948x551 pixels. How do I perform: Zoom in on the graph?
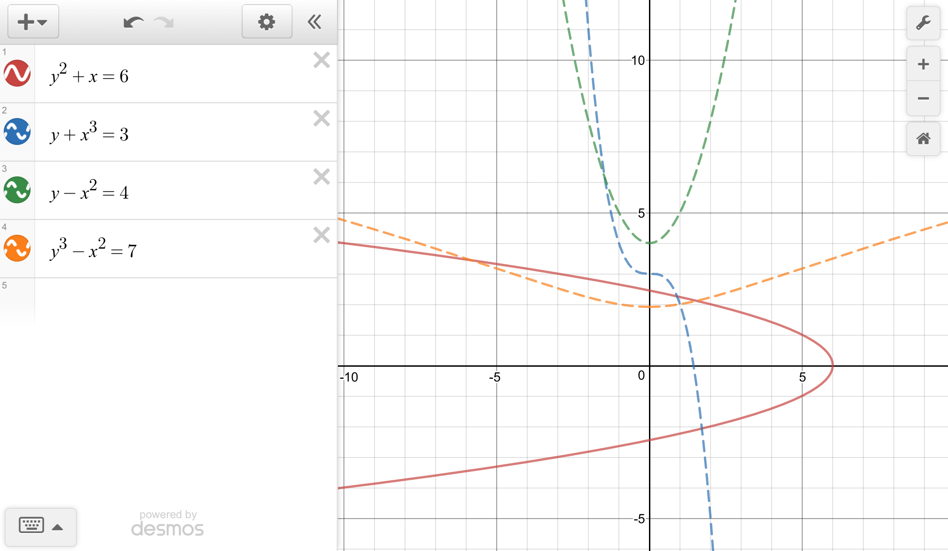(x=923, y=64)
